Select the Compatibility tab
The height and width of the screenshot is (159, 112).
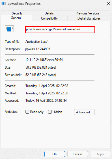[x=49, y=18]
